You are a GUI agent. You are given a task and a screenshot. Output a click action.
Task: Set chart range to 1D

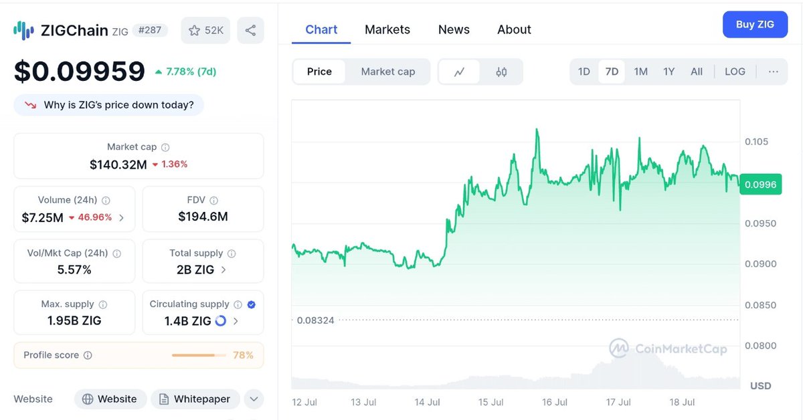click(x=584, y=72)
